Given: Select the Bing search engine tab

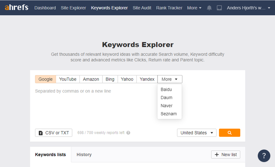Looking at the screenshot, I should (x=110, y=79).
